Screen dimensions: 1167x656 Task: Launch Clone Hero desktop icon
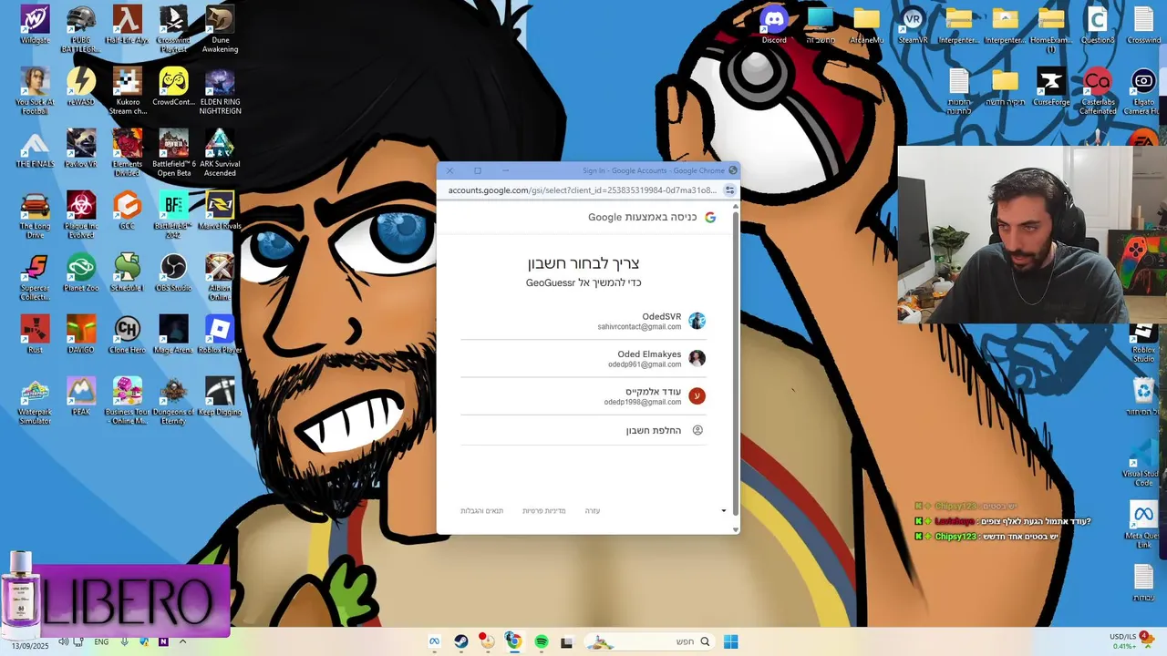[127, 334]
